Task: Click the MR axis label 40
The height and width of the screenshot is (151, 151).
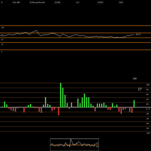Action: [147, 99]
